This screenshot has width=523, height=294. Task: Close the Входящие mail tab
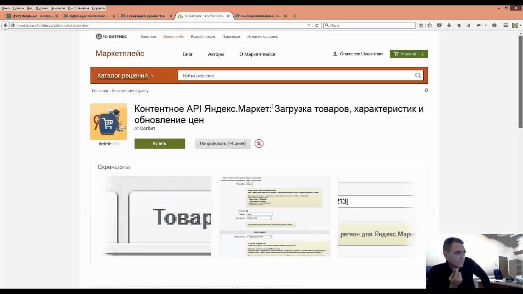[x=57, y=16]
